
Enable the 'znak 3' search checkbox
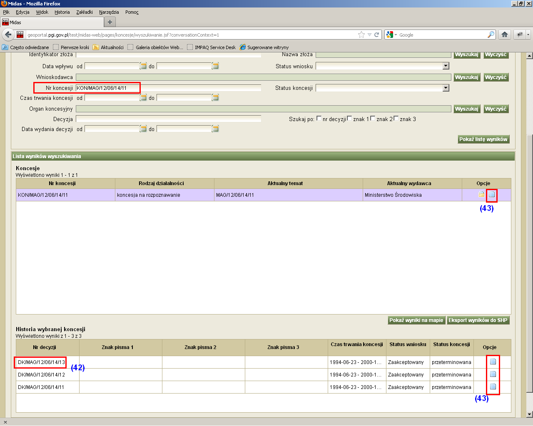(x=396, y=119)
